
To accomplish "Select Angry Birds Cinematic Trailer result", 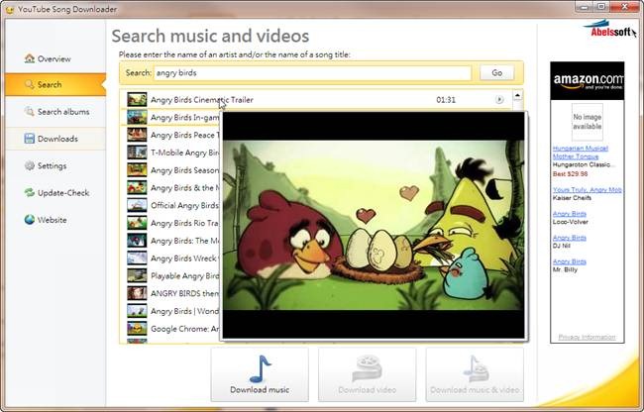I will click(x=316, y=100).
